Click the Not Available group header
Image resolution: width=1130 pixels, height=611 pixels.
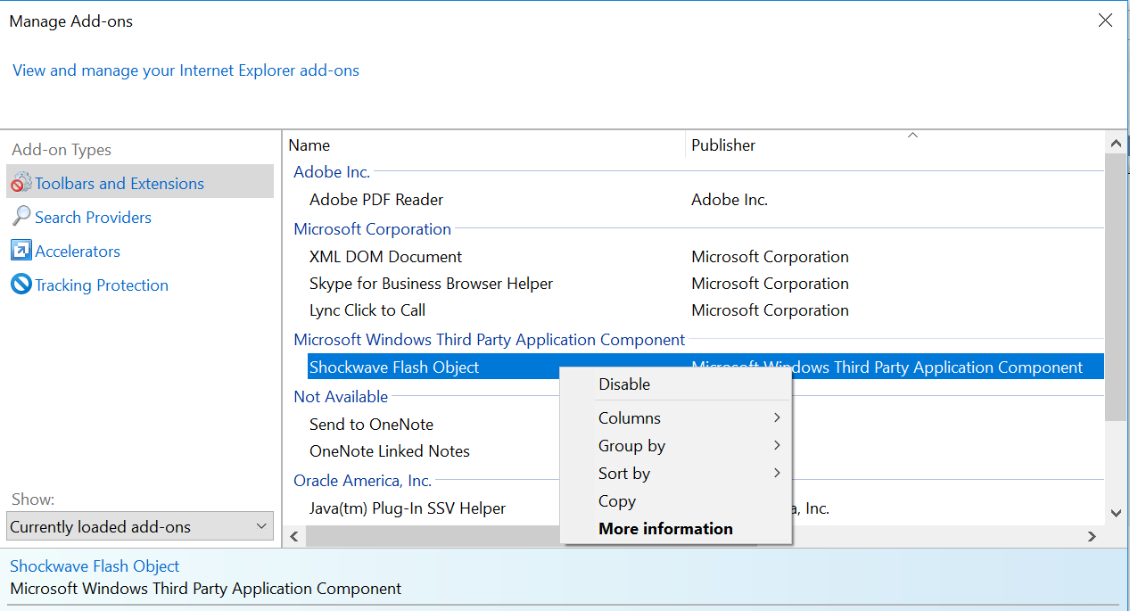coord(341,397)
